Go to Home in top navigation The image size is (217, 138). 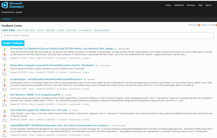coord(168,5)
